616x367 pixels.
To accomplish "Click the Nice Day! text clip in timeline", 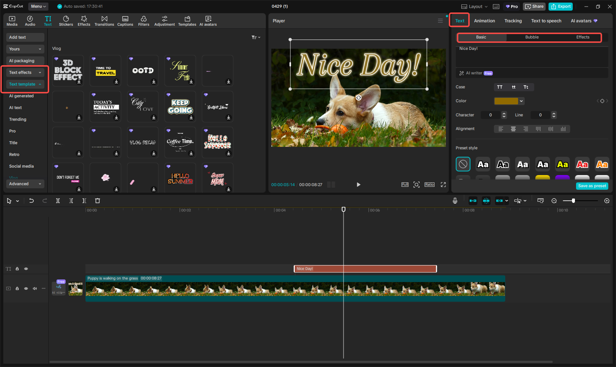I will tap(365, 269).
